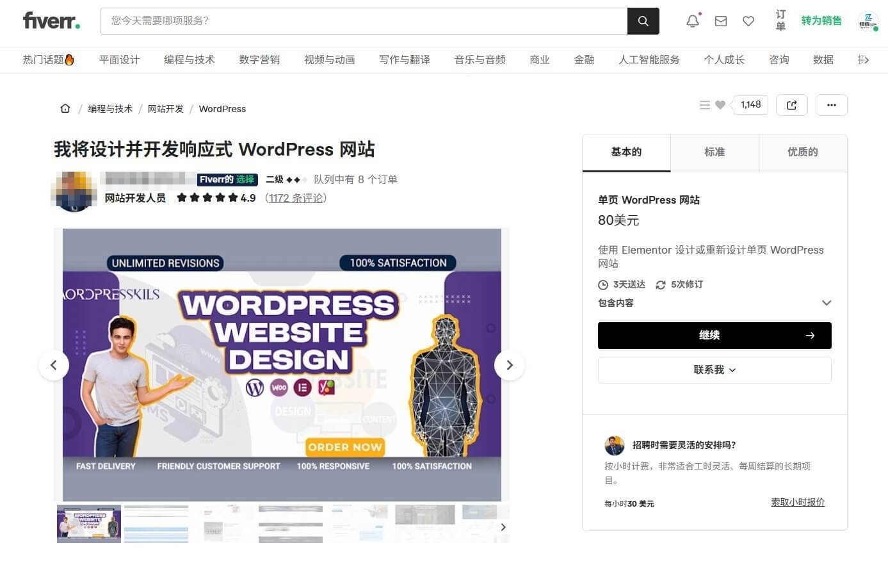Click the hourly offer seller avatar
The image size is (888, 579).
click(x=615, y=445)
